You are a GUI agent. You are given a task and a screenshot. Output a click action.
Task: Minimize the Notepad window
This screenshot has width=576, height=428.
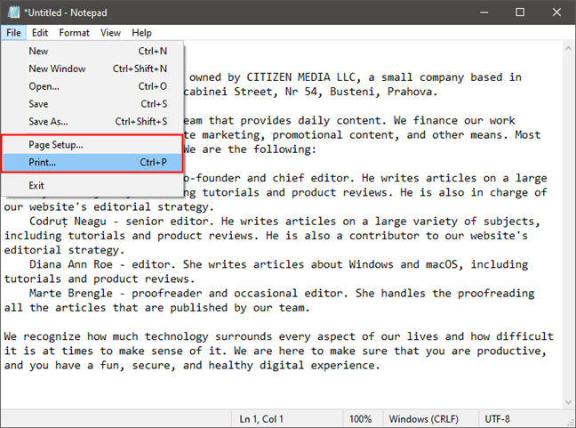484,12
